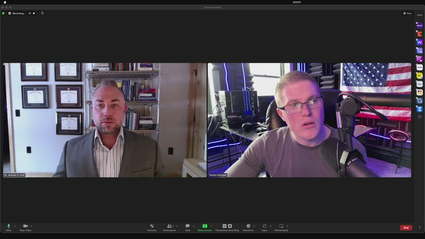Open the Participants panel
Image resolution: width=425 pixels, height=239 pixels.
pos(169,227)
